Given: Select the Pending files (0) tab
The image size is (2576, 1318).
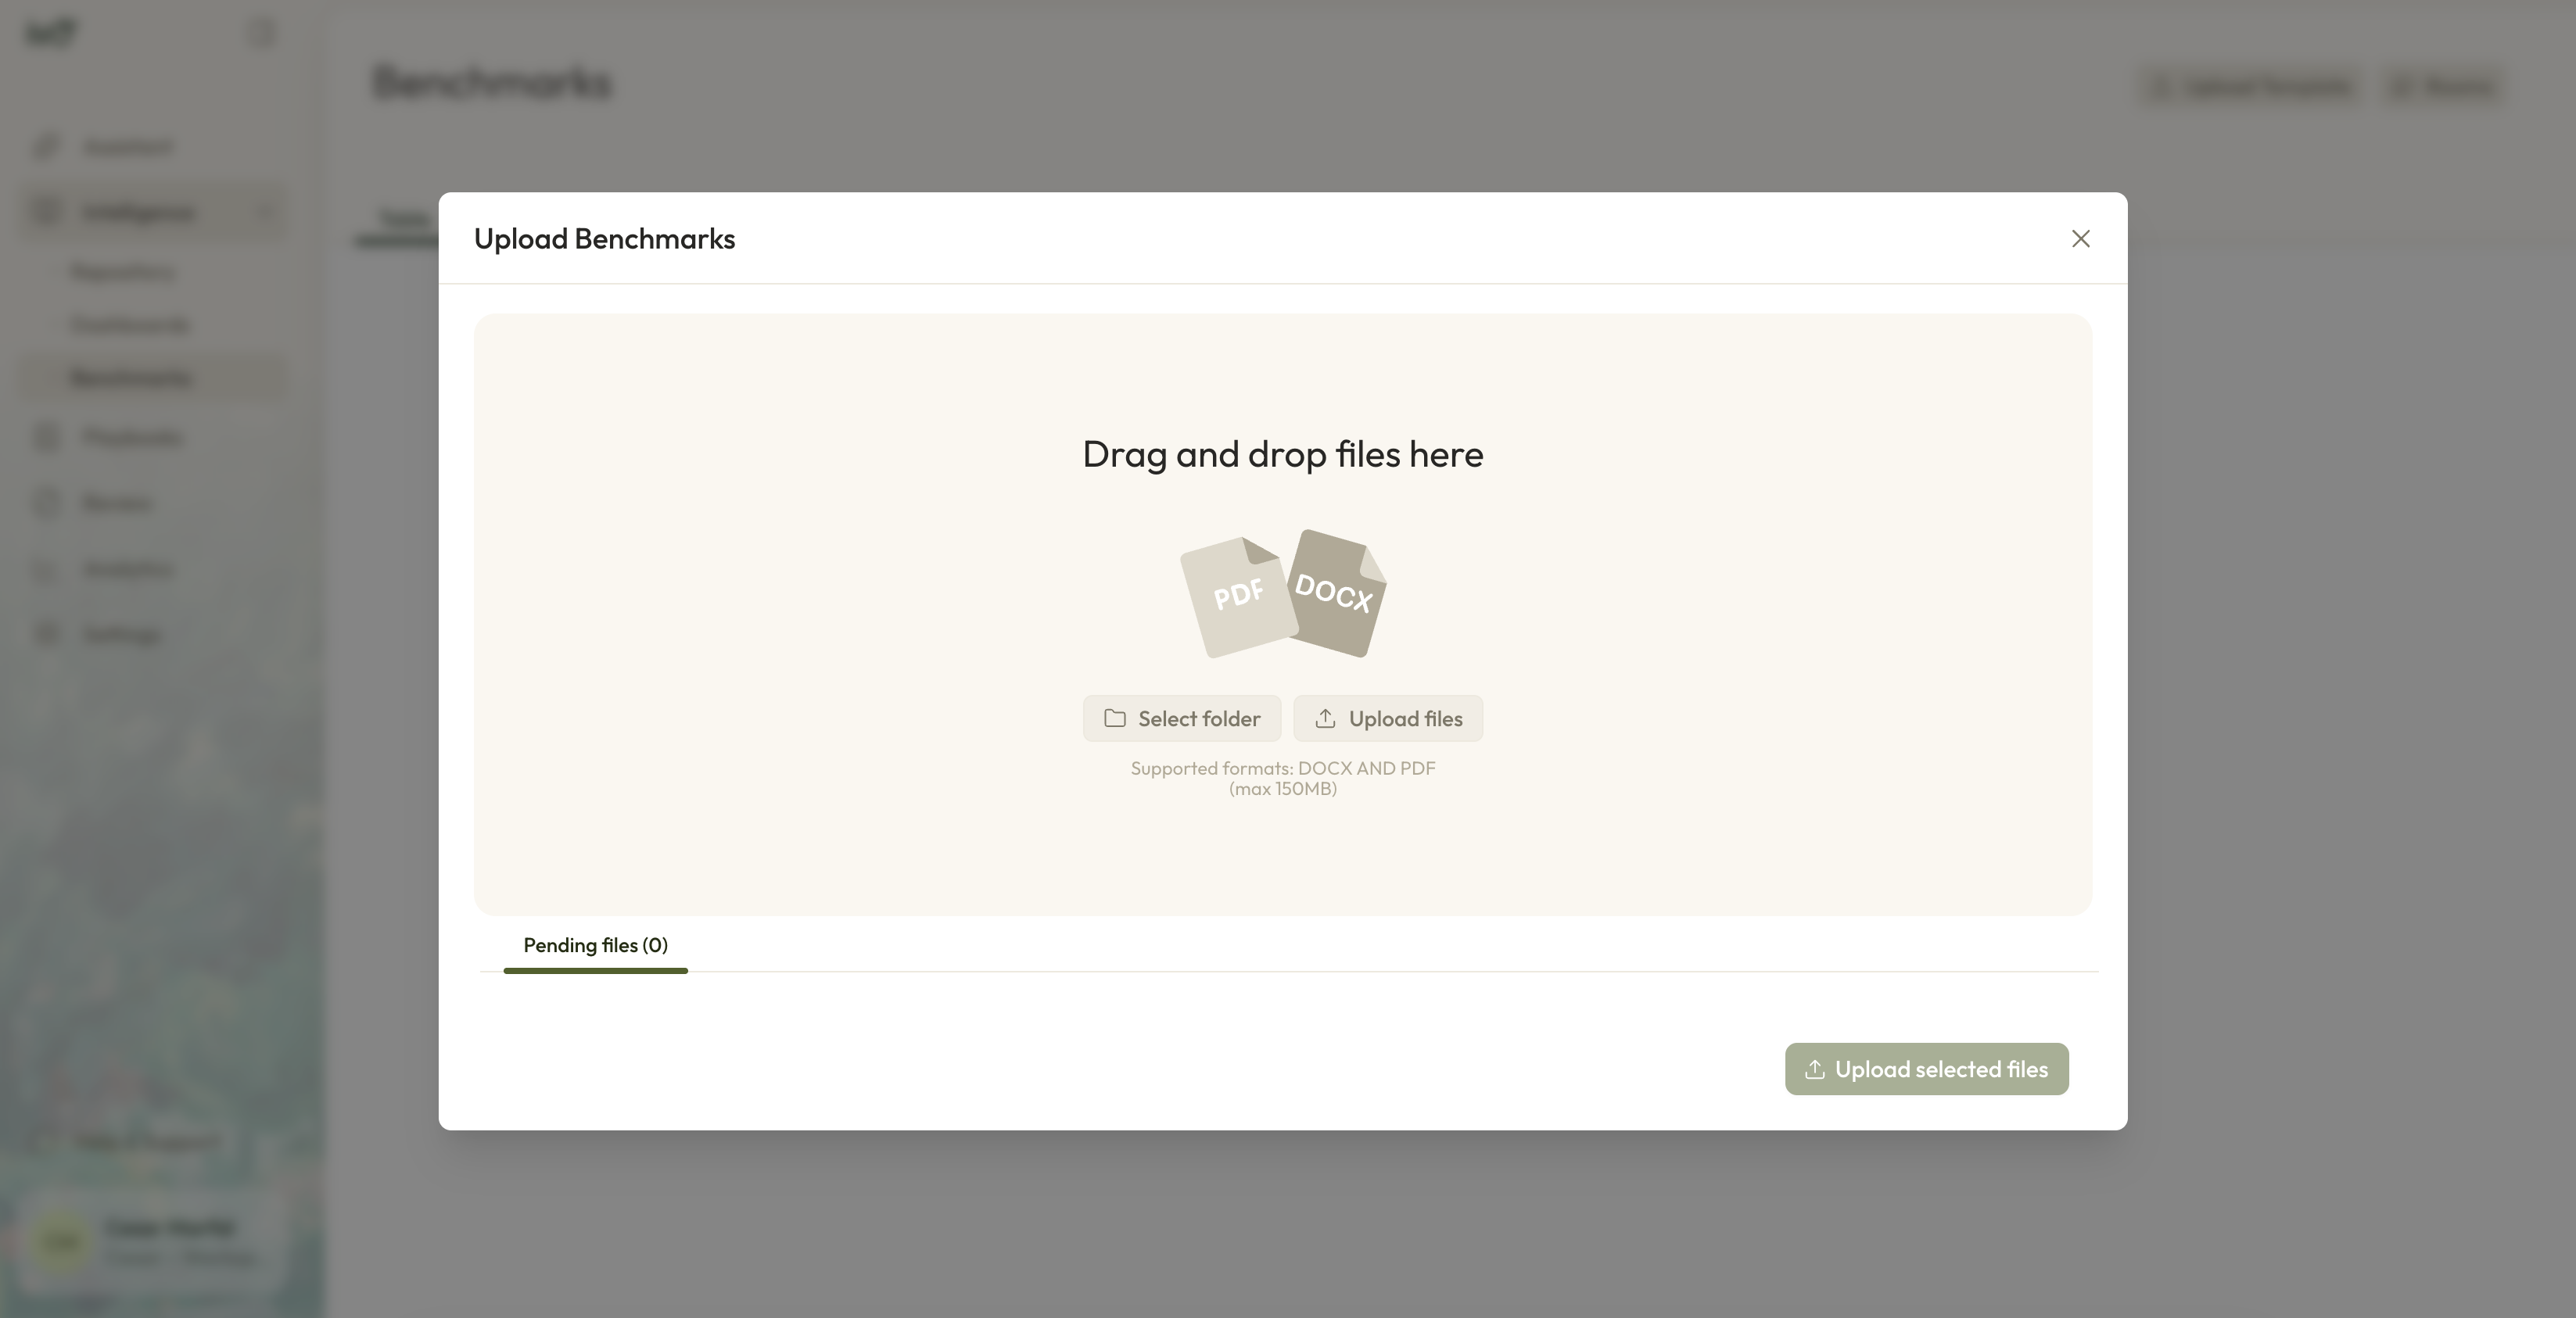Looking at the screenshot, I should tap(595, 945).
